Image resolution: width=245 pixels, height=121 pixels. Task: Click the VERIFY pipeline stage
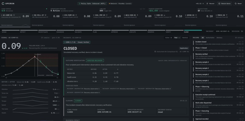point(175,31)
